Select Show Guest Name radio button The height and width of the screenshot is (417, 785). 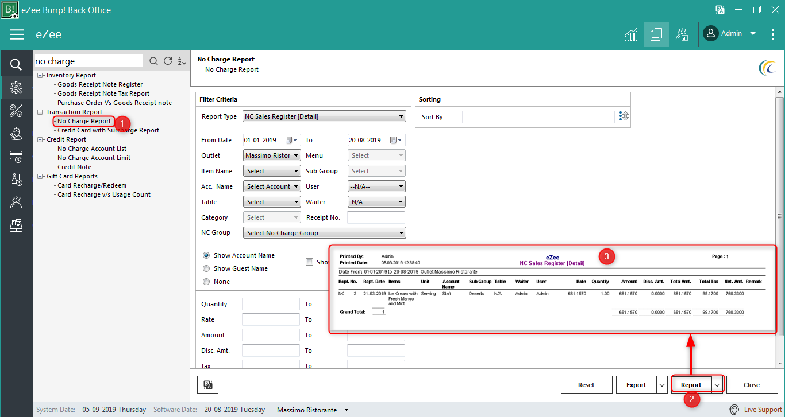point(206,268)
